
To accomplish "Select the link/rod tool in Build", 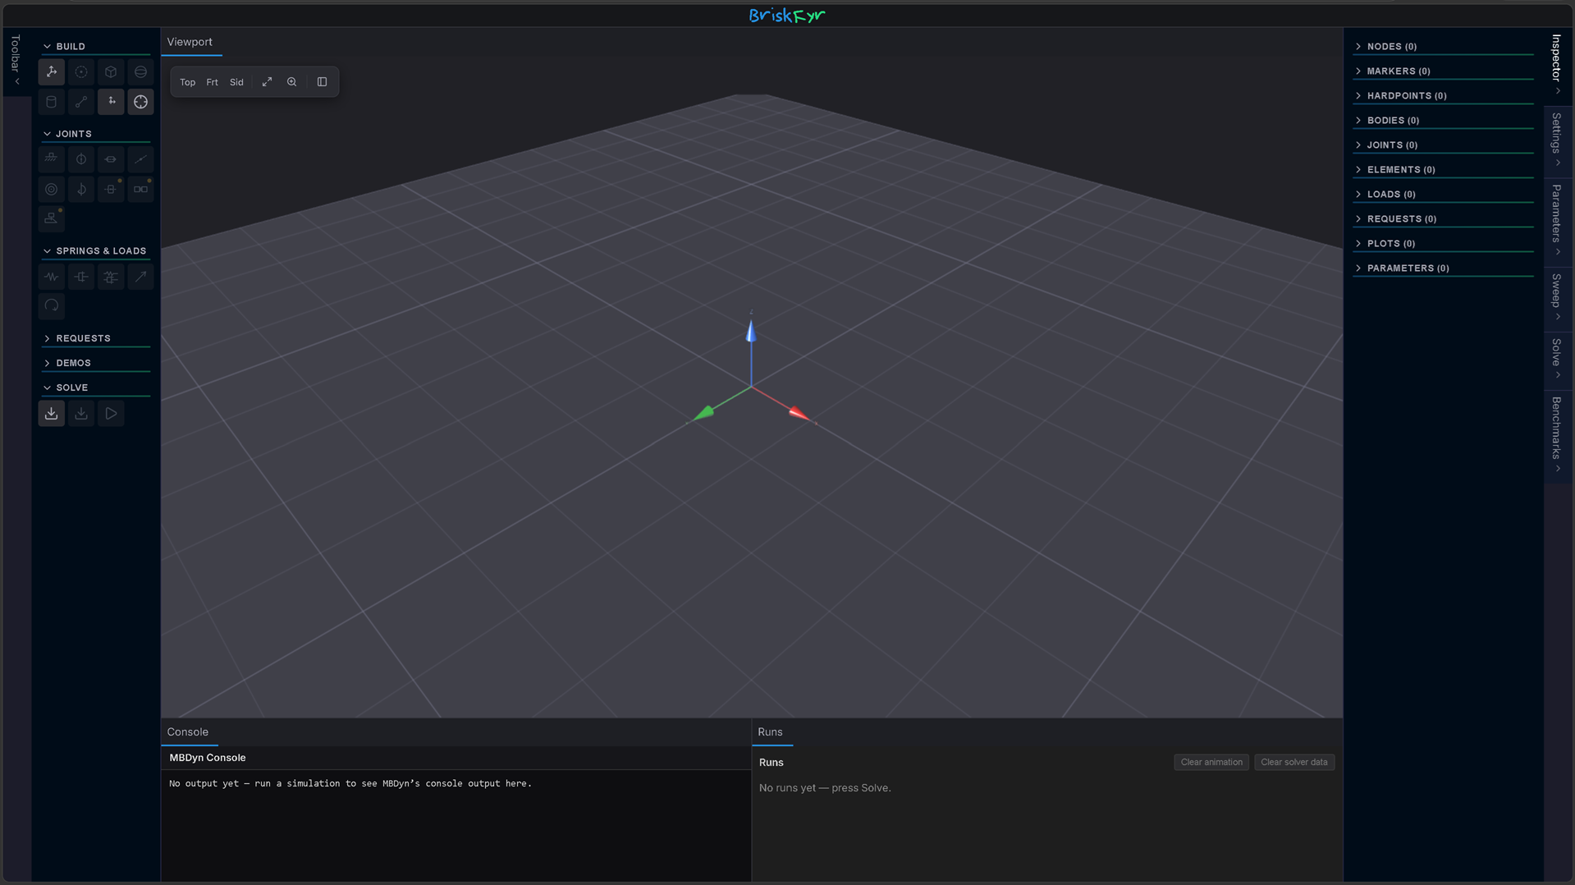I will 81,102.
